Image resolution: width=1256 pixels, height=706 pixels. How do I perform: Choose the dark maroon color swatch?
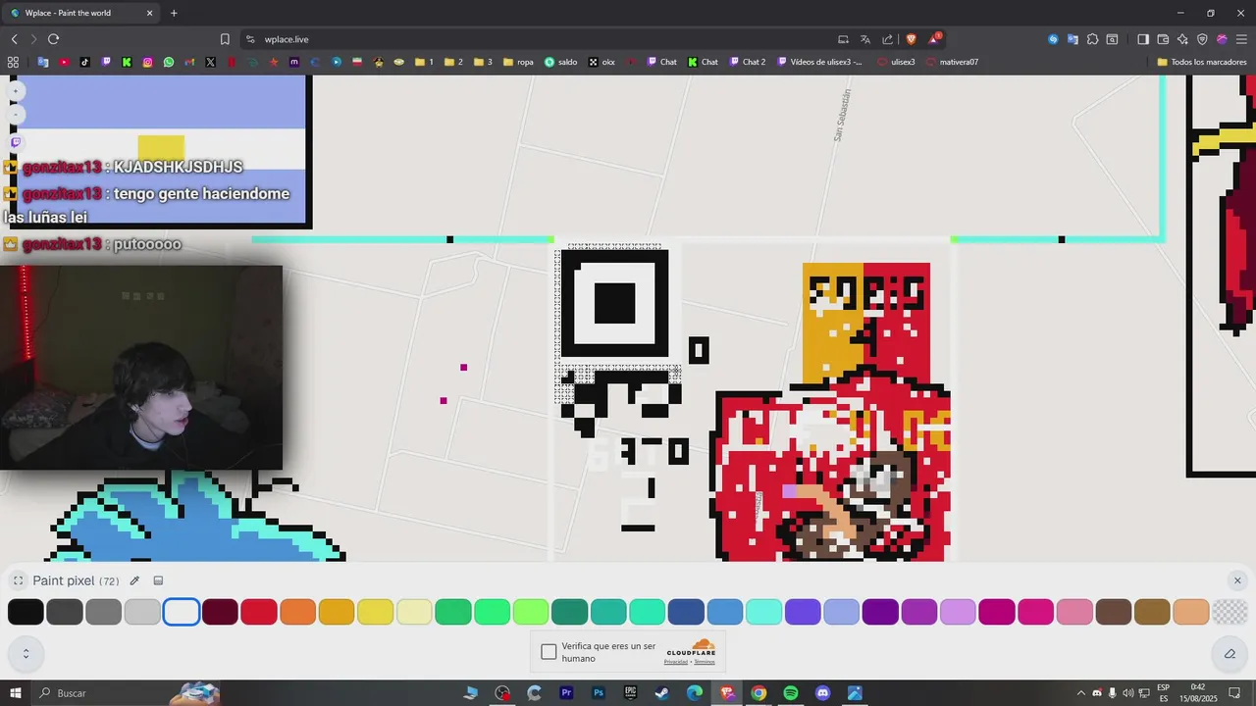220,612
